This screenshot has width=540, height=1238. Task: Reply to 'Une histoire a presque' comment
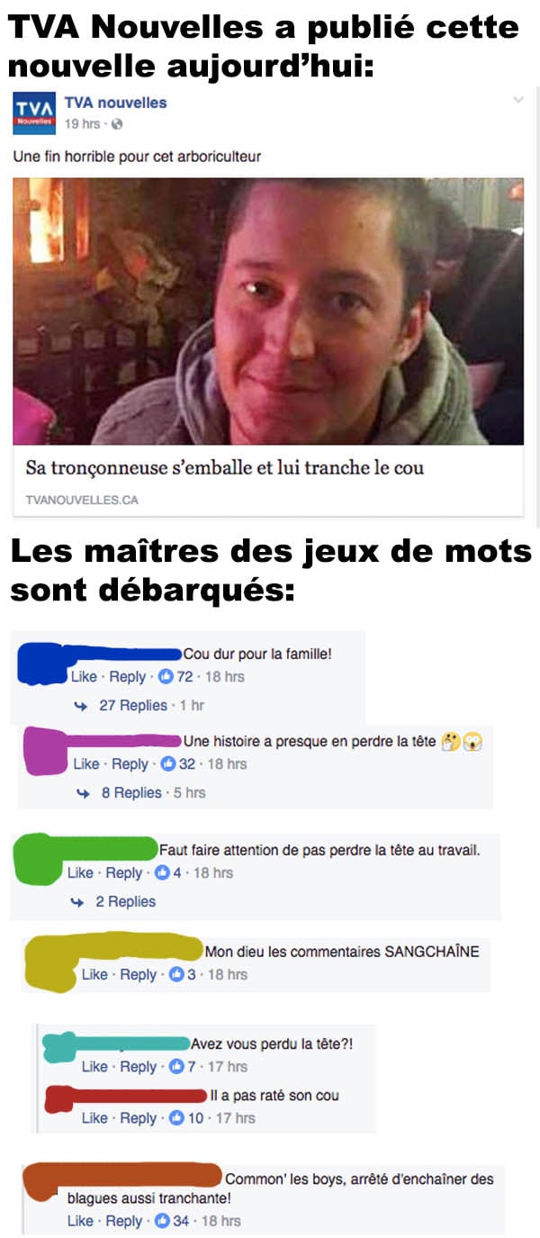click(130, 764)
